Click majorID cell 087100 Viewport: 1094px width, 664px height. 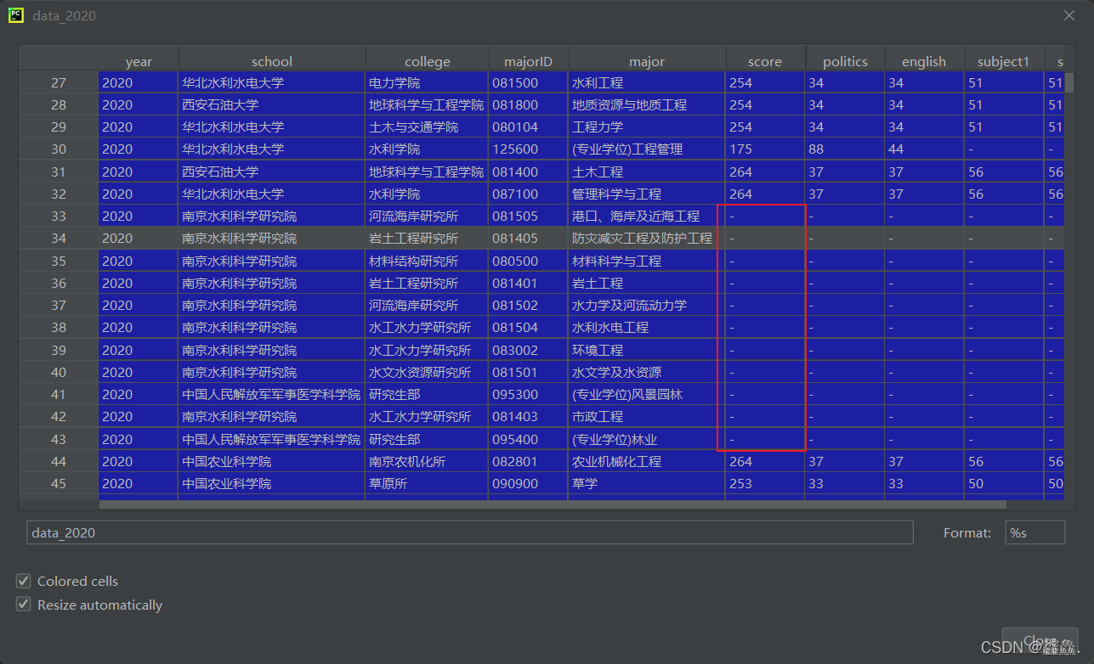coord(529,194)
